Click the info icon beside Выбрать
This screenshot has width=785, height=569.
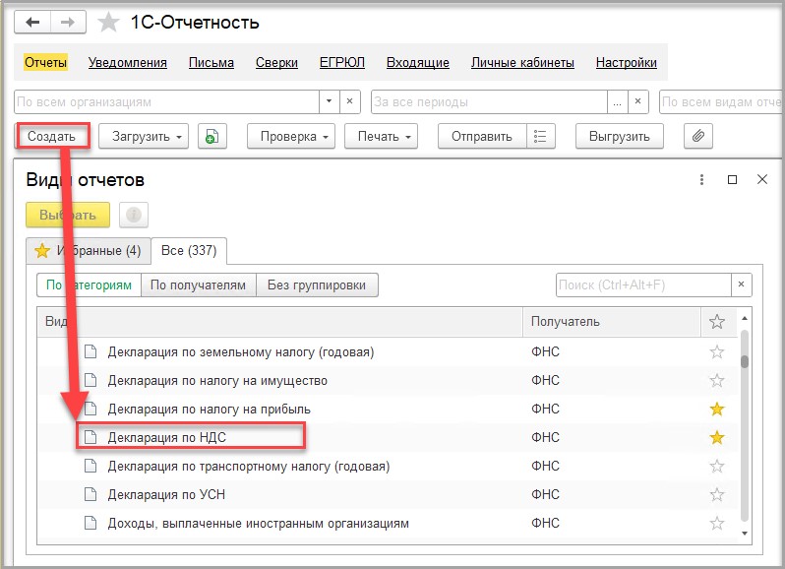point(133,215)
